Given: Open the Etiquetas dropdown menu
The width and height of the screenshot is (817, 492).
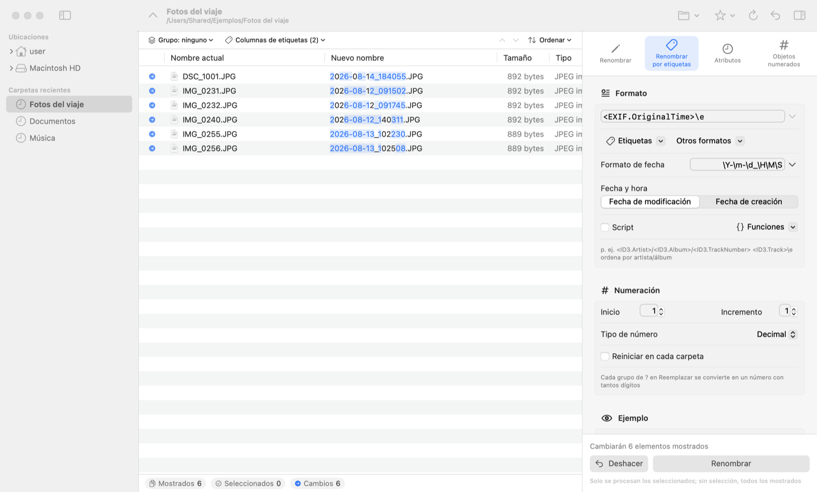Looking at the screenshot, I should point(635,141).
